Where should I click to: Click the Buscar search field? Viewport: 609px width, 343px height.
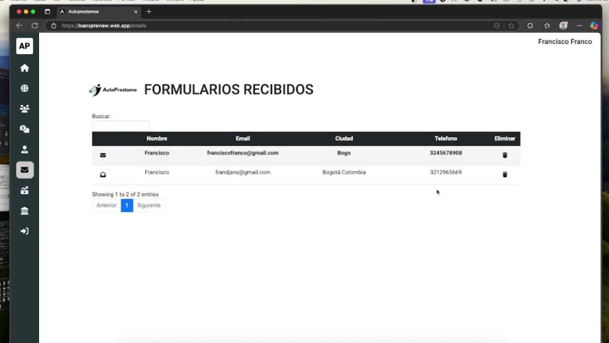coord(121,126)
